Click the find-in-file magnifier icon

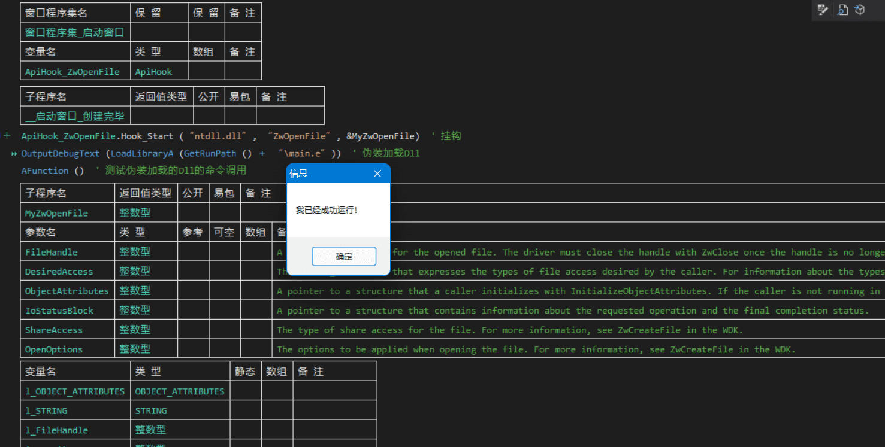click(842, 10)
